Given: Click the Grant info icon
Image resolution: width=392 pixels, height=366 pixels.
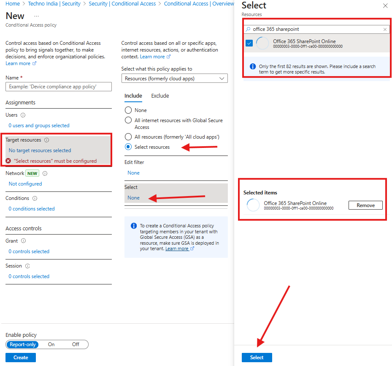Looking at the screenshot, I should 23,241.
